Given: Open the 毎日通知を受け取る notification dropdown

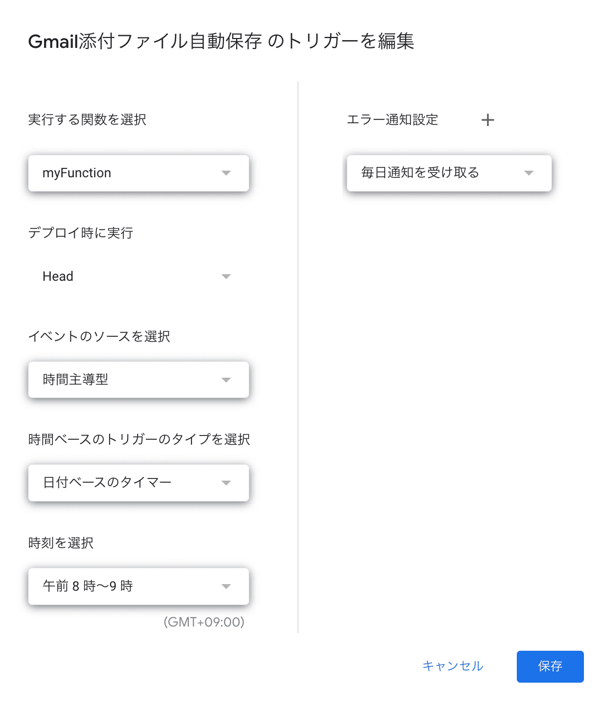Looking at the screenshot, I should (x=449, y=173).
